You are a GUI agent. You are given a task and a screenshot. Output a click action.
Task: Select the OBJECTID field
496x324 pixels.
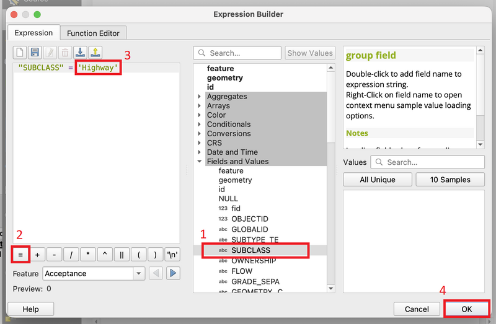(x=243, y=219)
